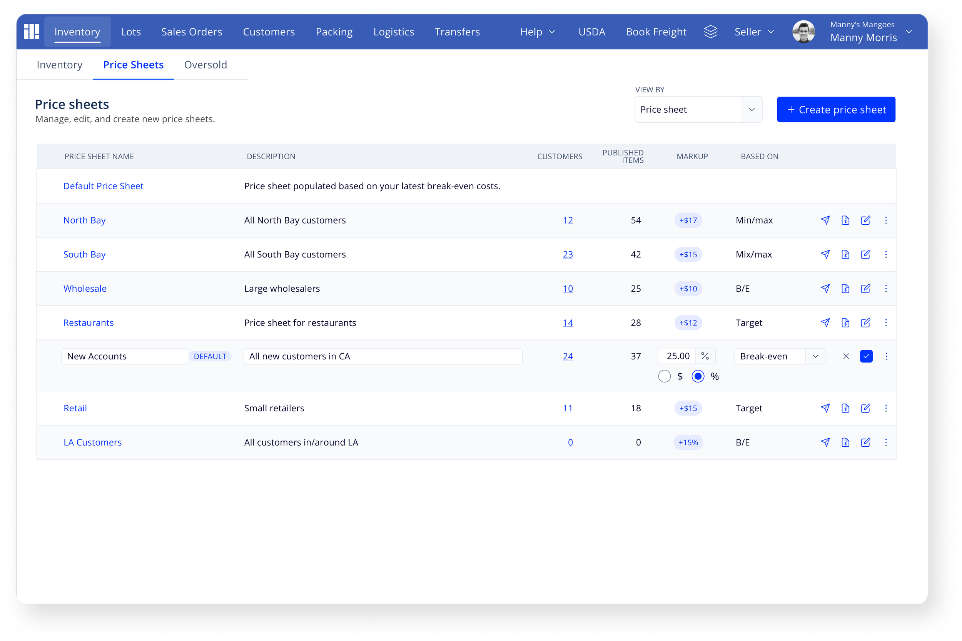Switch to the Oversold tab
Image resolution: width=962 pixels, height=641 pixels.
click(205, 65)
